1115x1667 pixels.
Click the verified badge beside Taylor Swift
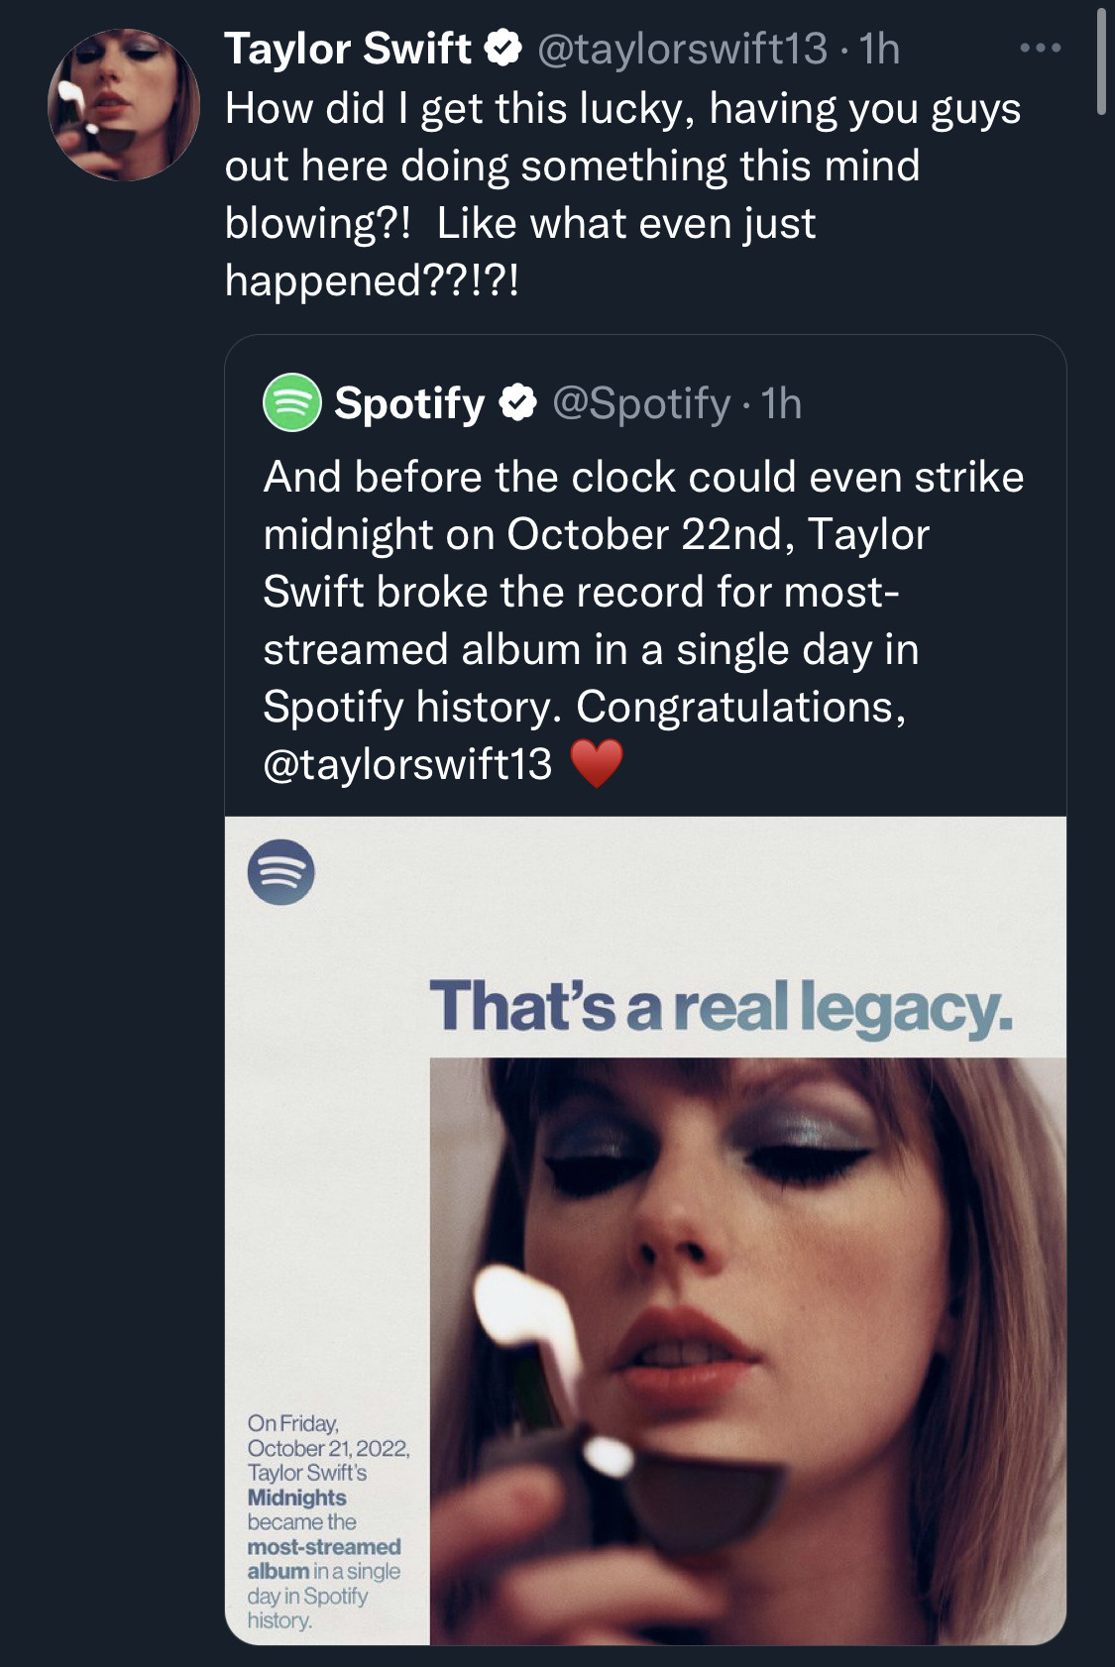coord(503,48)
